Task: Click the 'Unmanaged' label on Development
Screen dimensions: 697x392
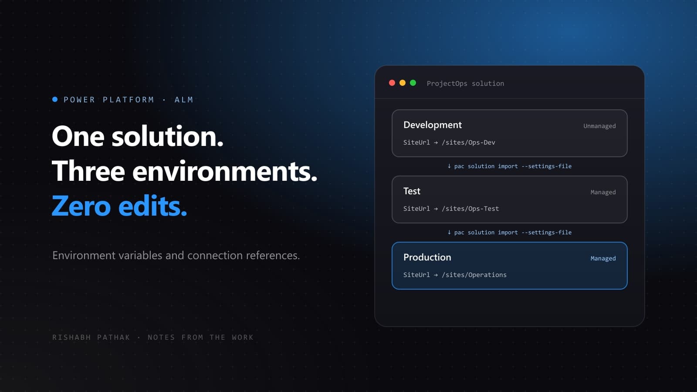Action: (x=599, y=126)
